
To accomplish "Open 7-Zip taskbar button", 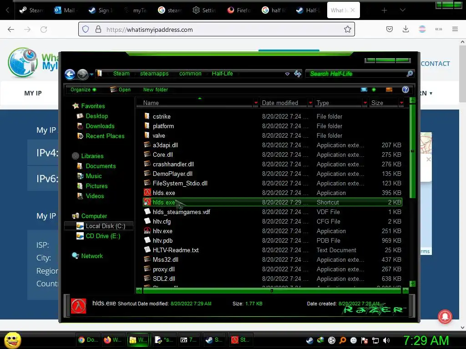I will click(x=189, y=340).
